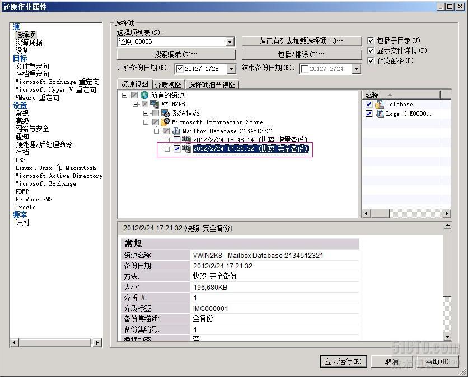Enable the end backup date checkbox
Screen dimensions: 468x377
point(305,69)
